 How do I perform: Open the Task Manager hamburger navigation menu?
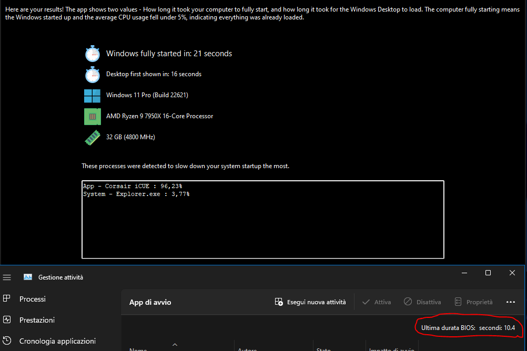coord(7,277)
